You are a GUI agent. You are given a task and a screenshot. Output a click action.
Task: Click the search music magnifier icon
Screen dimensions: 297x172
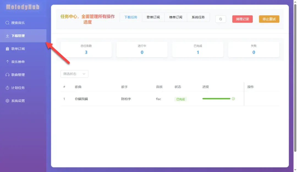point(7,23)
